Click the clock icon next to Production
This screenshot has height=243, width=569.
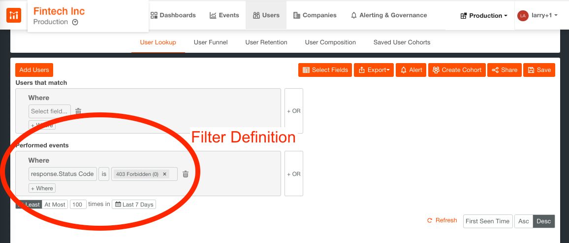(x=75, y=22)
